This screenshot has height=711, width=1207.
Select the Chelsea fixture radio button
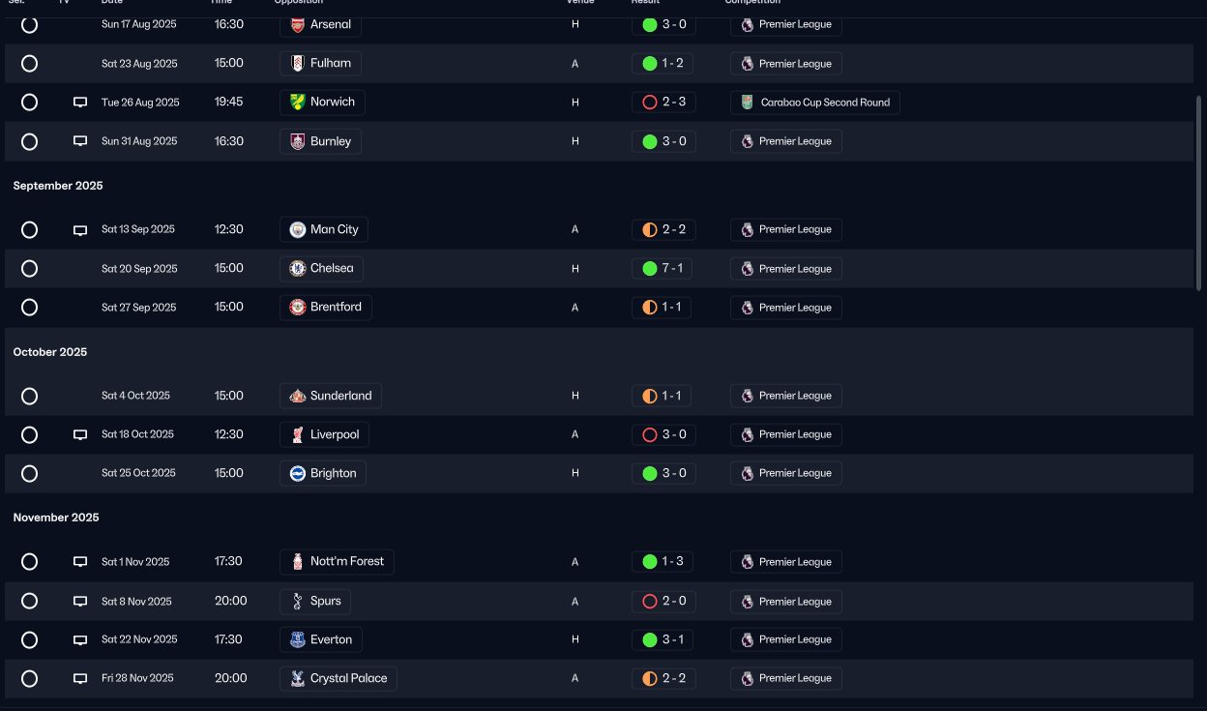[29, 269]
